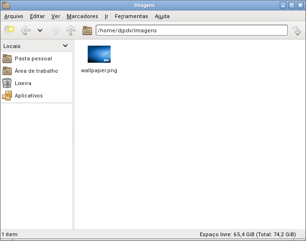
Task: Select the wallpaper.png thumbnail
Action: [x=99, y=54]
